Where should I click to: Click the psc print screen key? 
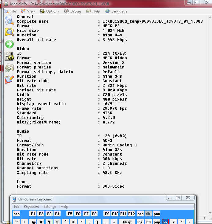point(140,214)
